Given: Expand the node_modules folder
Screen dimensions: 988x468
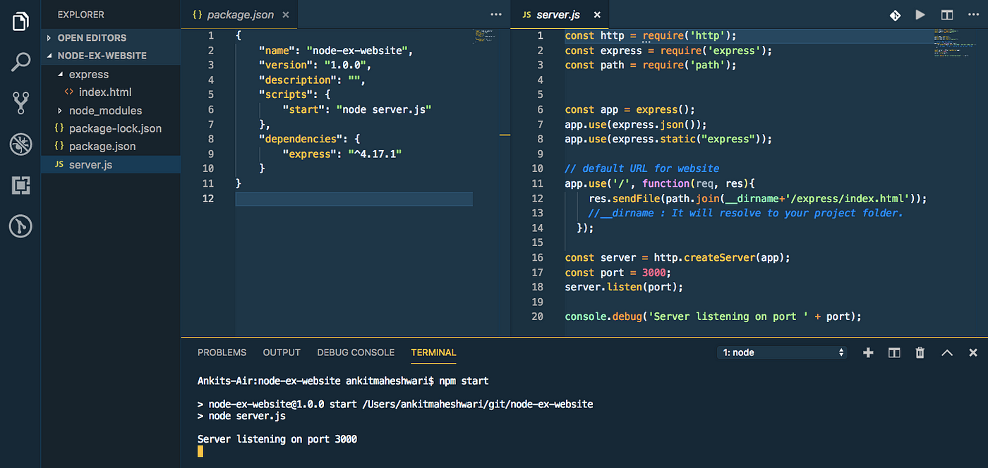Looking at the screenshot, I should tap(60, 111).
